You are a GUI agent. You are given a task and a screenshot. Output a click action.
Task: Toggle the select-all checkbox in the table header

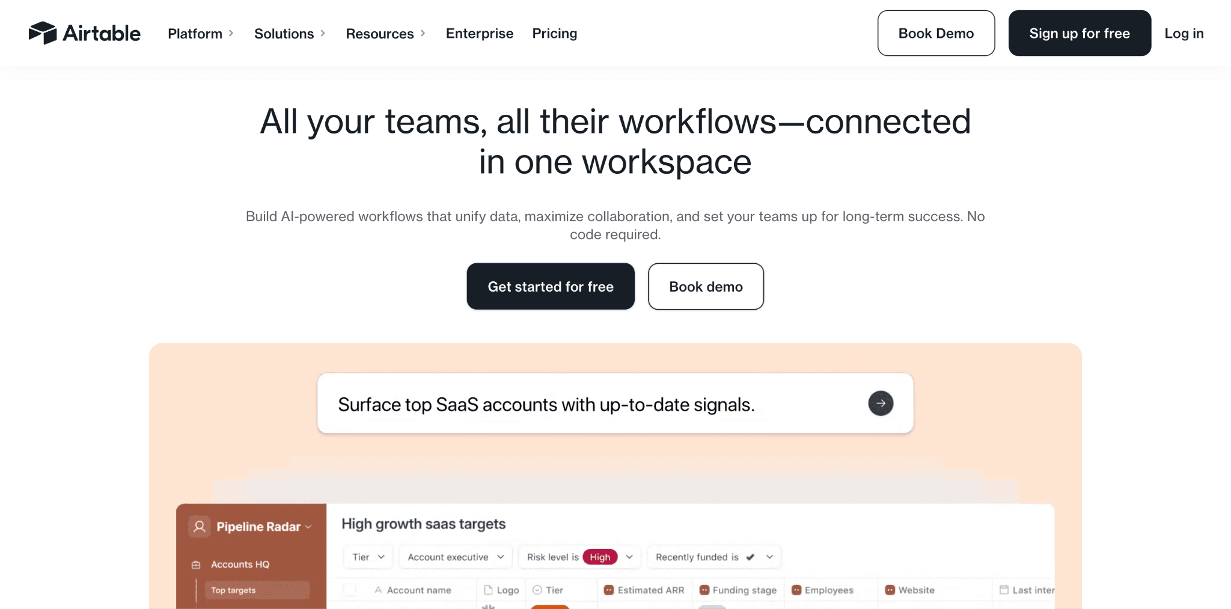pyautogui.click(x=349, y=590)
